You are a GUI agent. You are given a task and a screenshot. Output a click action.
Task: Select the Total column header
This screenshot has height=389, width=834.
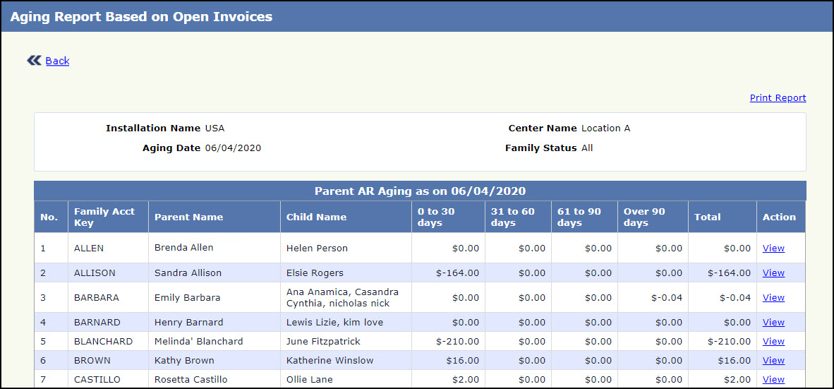pos(707,217)
